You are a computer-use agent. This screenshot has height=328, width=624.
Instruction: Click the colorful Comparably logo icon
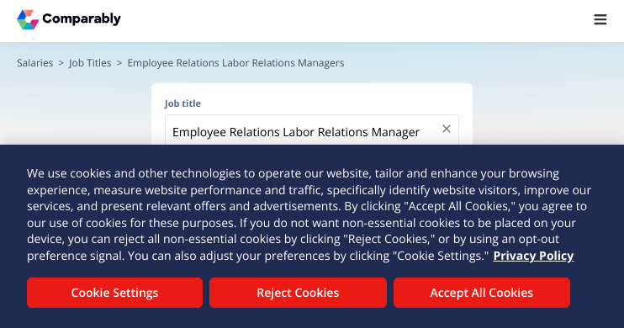click(x=28, y=19)
